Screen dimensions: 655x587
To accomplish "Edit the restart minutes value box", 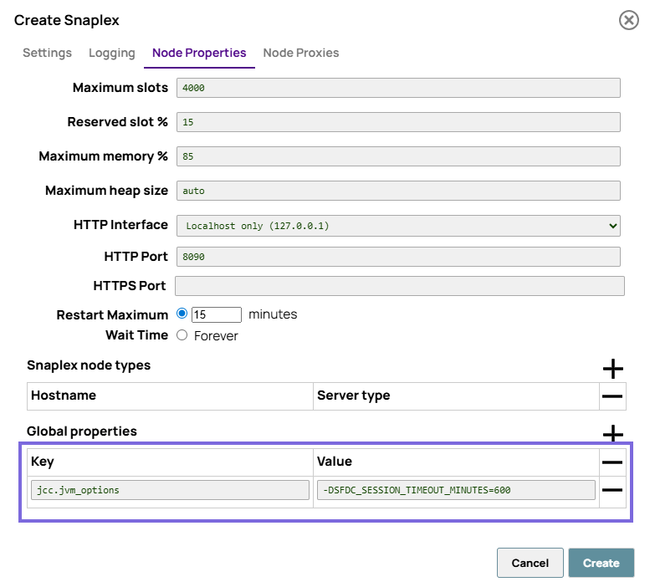I will pyautogui.click(x=217, y=314).
